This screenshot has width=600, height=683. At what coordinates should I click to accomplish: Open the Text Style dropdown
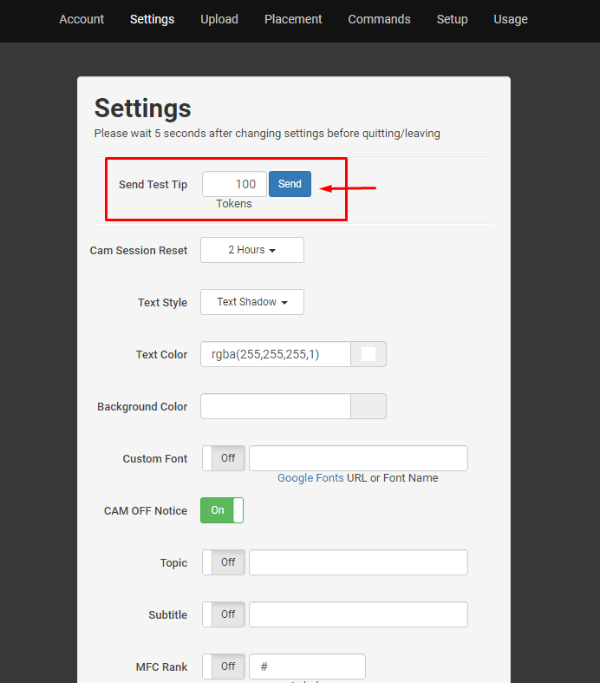pos(252,302)
